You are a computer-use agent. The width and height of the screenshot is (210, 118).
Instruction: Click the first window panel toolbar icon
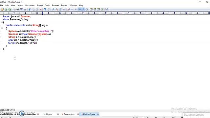[x=91, y=10]
